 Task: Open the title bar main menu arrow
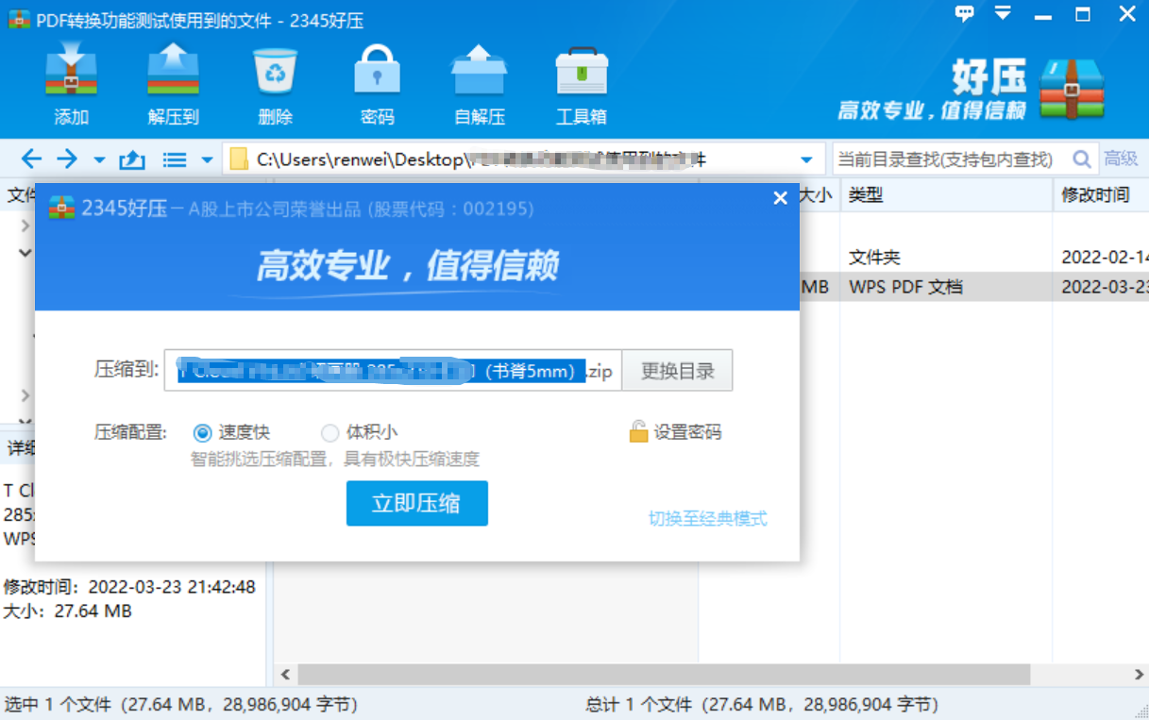pyautogui.click(x=1003, y=13)
